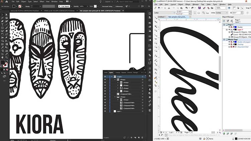This screenshot has height=141, width=251.
Task: Hide the Layer 1 layer in Illustrator
Action: coord(105,111)
